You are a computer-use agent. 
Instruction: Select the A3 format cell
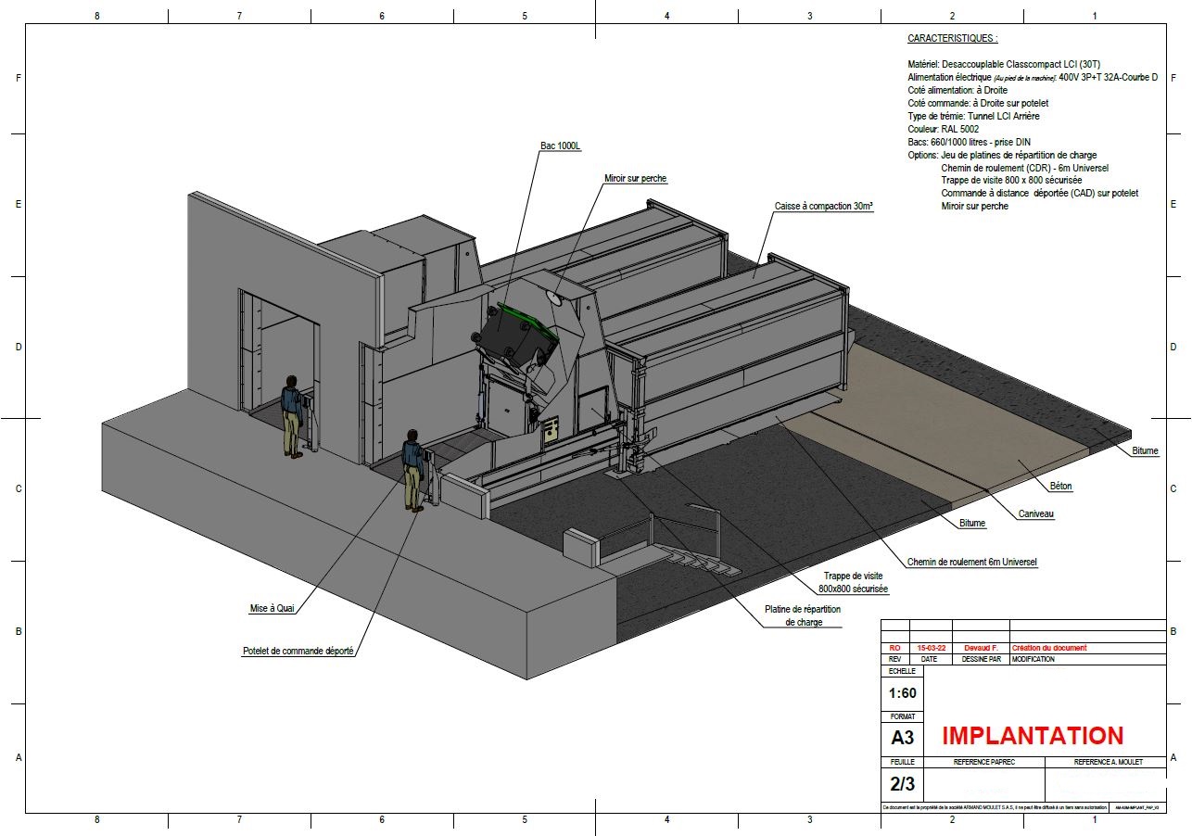click(x=902, y=738)
